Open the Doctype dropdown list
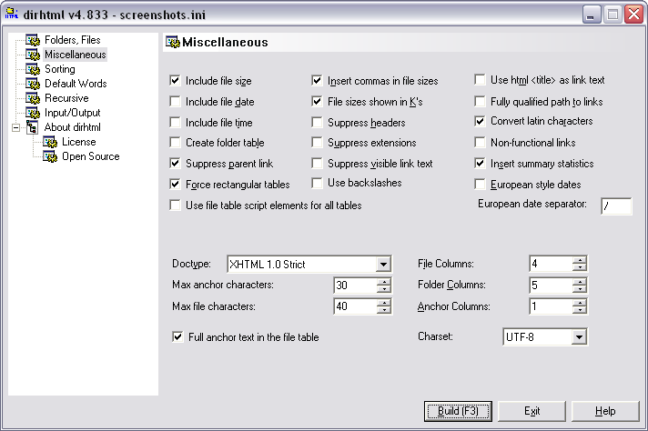 point(383,265)
